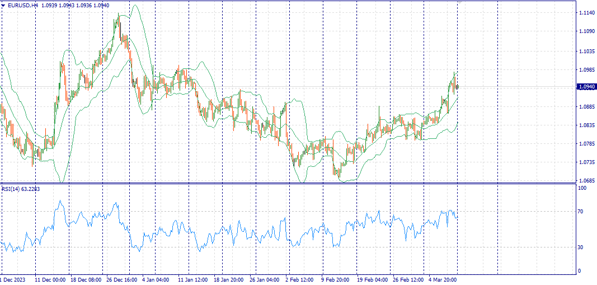Select the EURUSD,H4 chart title text
This screenshot has width=597, height=285.
(23, 5)
